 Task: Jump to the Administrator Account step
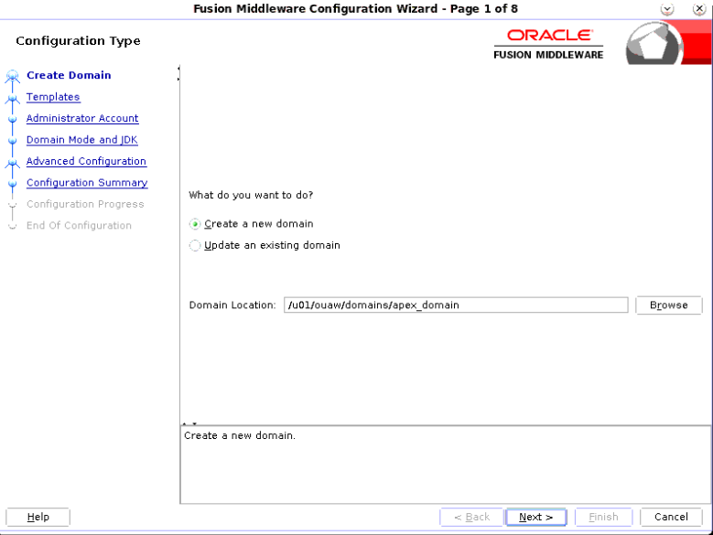[x=82, y=118]
